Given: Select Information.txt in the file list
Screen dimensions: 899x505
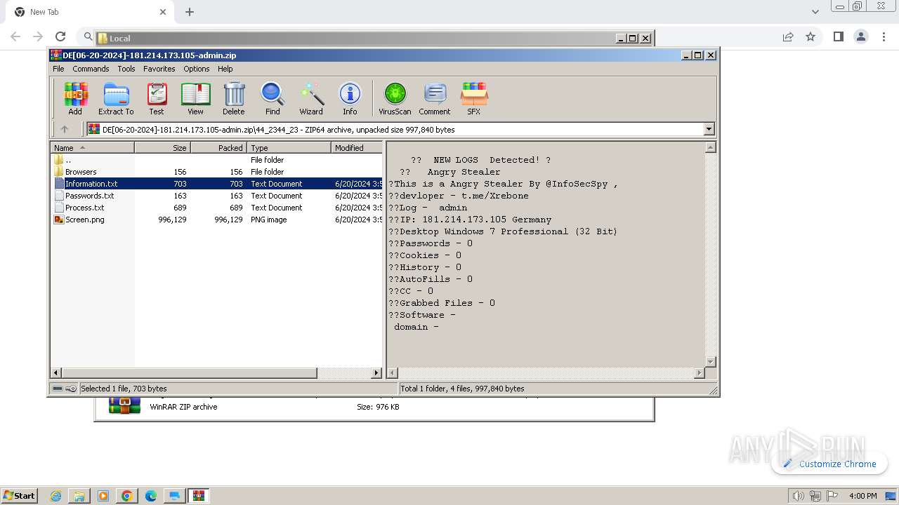Looking at the screenshot, I should (218, 184).
